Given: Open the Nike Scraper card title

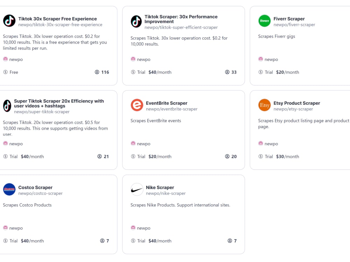Looking at the screenshot, I should (160, 187).
